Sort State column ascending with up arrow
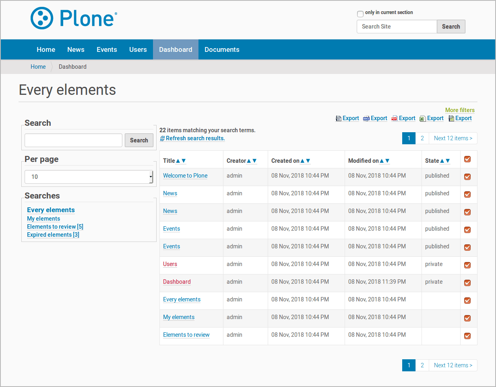496x387 pixels. 442,161
